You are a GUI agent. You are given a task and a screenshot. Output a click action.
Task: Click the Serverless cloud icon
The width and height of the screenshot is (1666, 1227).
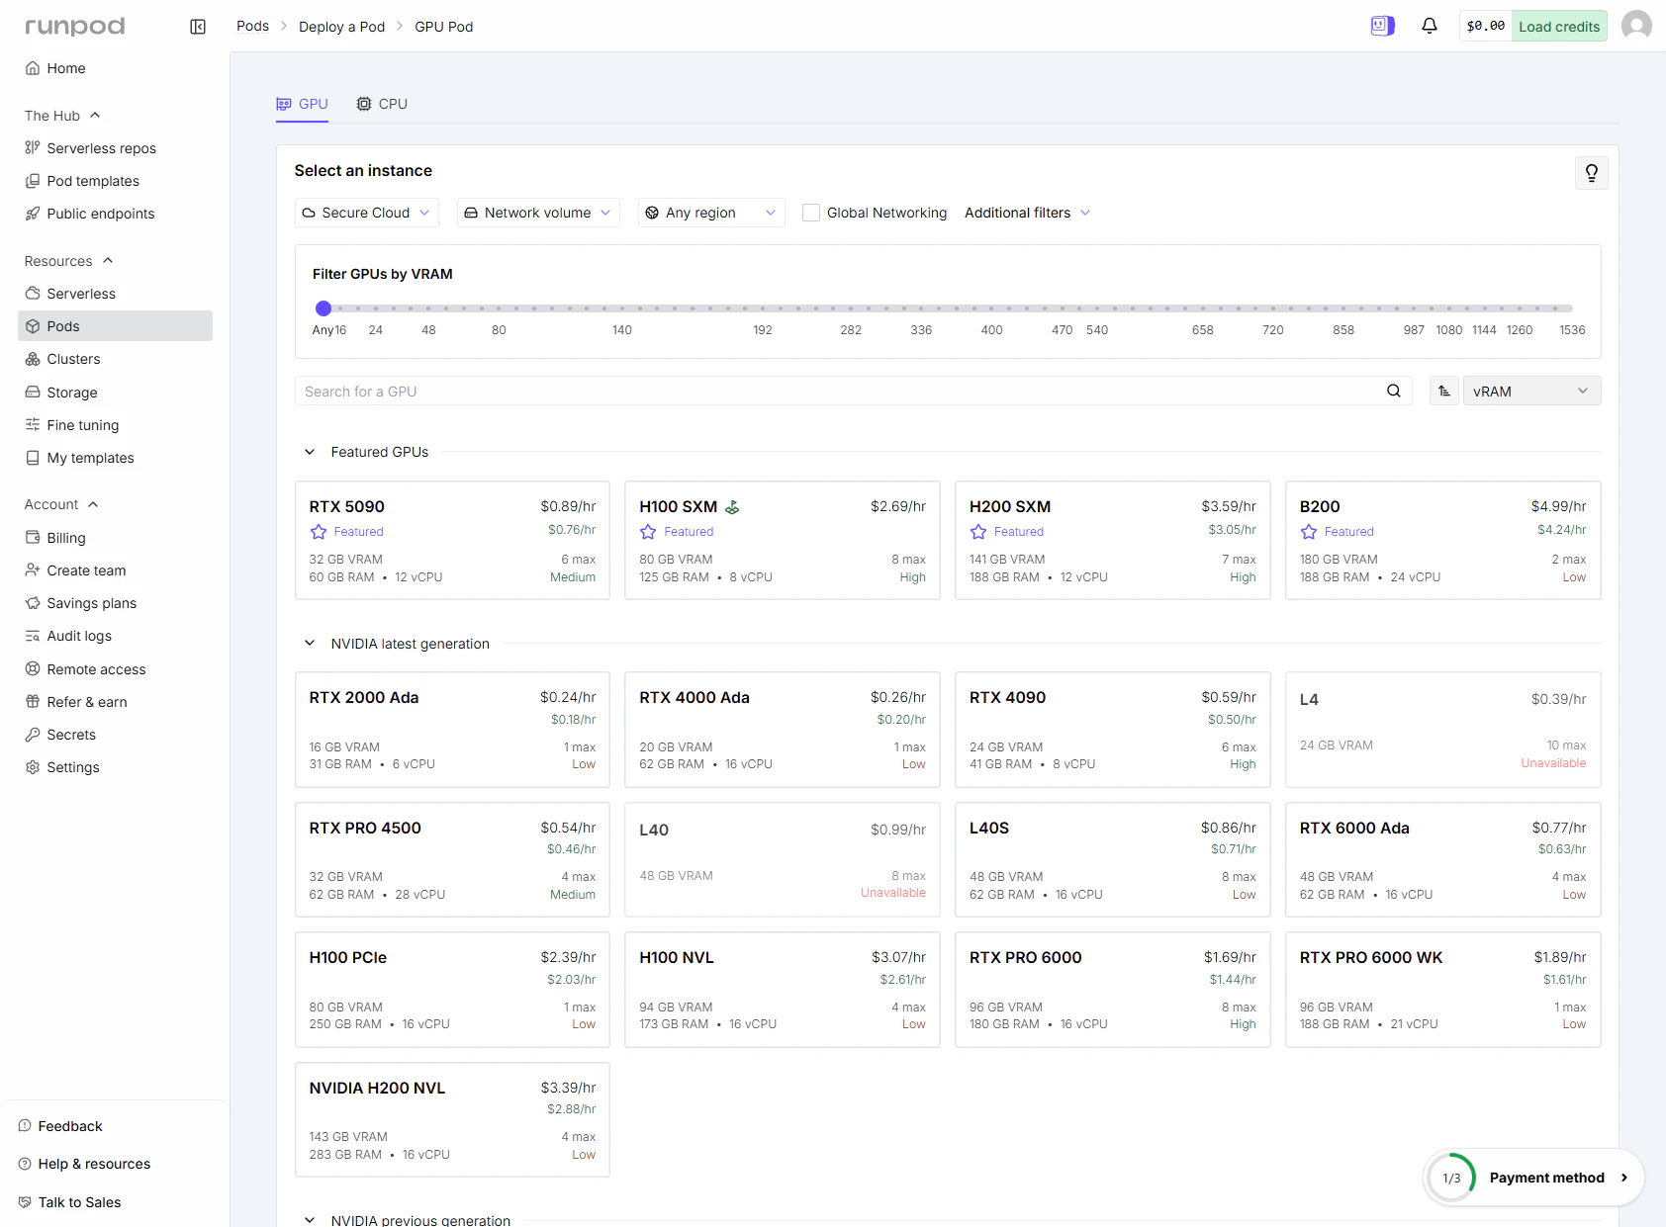(x=33, y=294)
